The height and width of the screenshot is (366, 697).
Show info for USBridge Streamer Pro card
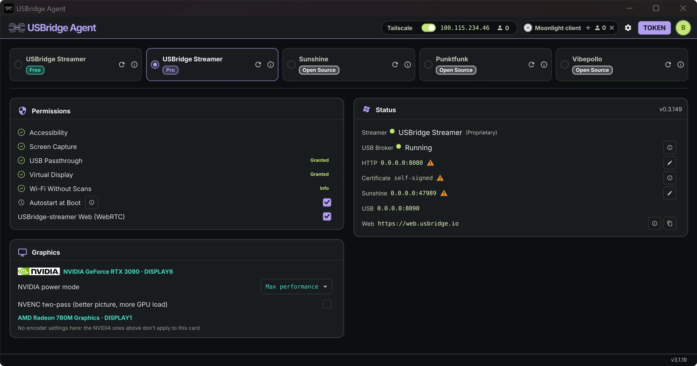(x=271, y=65)
